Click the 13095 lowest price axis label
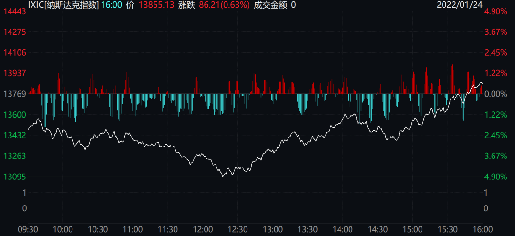Viewport: 515px width, 236px height. [x=13, y=177]
